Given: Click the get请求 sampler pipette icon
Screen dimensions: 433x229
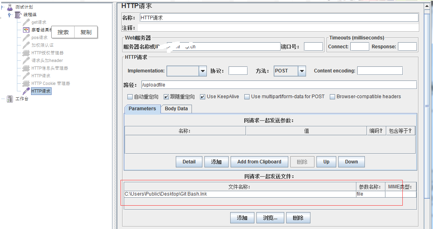Looking at the screenshot, I should [x=26, y=22].
